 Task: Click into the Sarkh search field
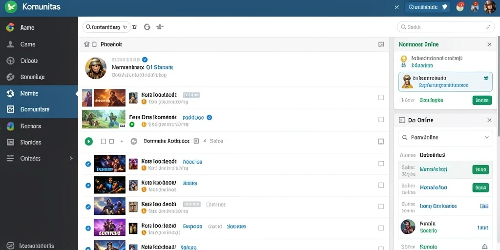click(445, 27)
